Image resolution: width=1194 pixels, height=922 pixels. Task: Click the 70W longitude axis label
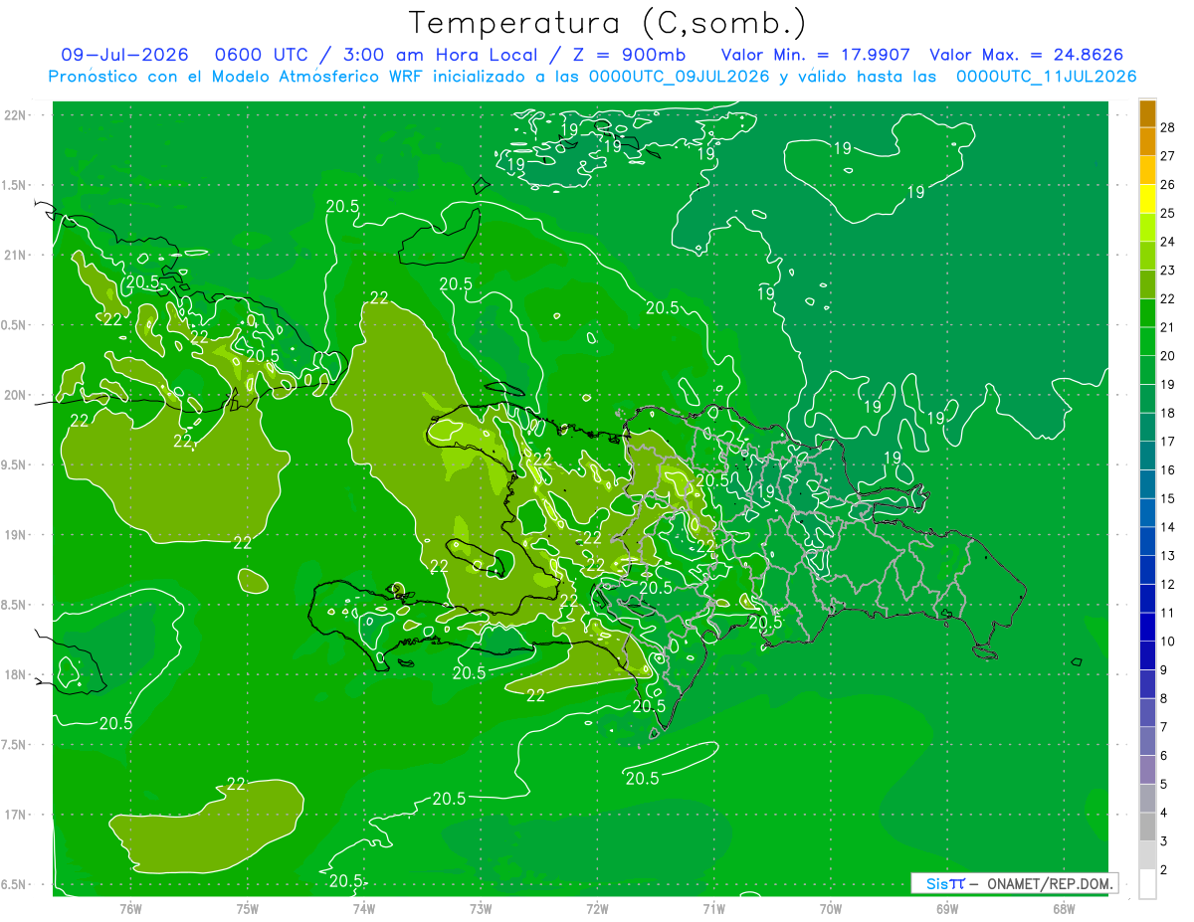point(831,908)
